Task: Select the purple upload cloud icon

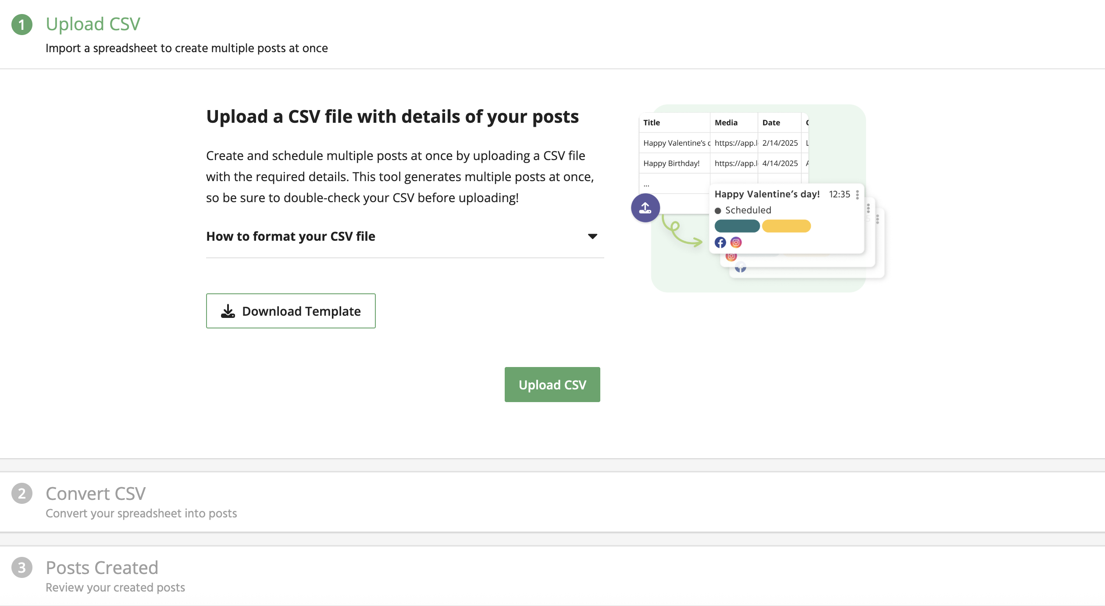Action: pyautogui.click(x=645, y=208)
